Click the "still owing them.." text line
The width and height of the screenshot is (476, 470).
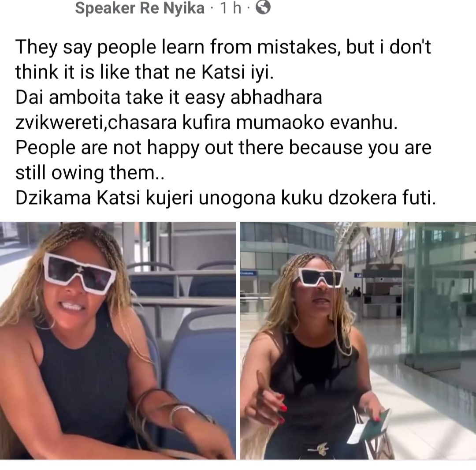(90, 173)
